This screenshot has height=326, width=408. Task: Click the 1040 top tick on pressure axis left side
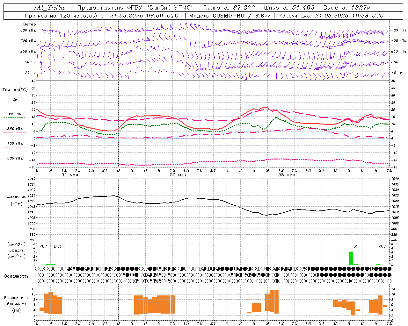[31, 179]
